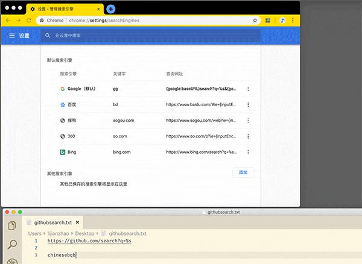362x264 pixels.
Task: Open the hamburger menu beside 设置
Action: coord(12,36)
